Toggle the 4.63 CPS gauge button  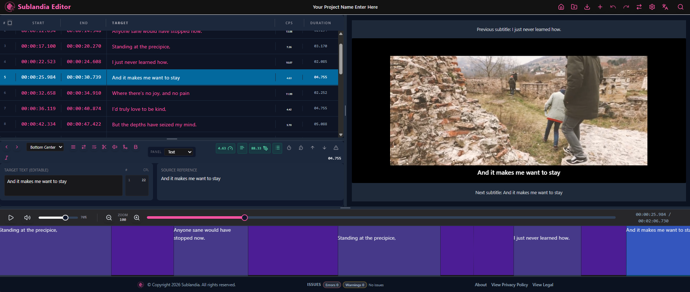225,148
